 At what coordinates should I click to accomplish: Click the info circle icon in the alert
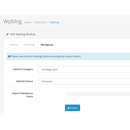pos(9,56)
